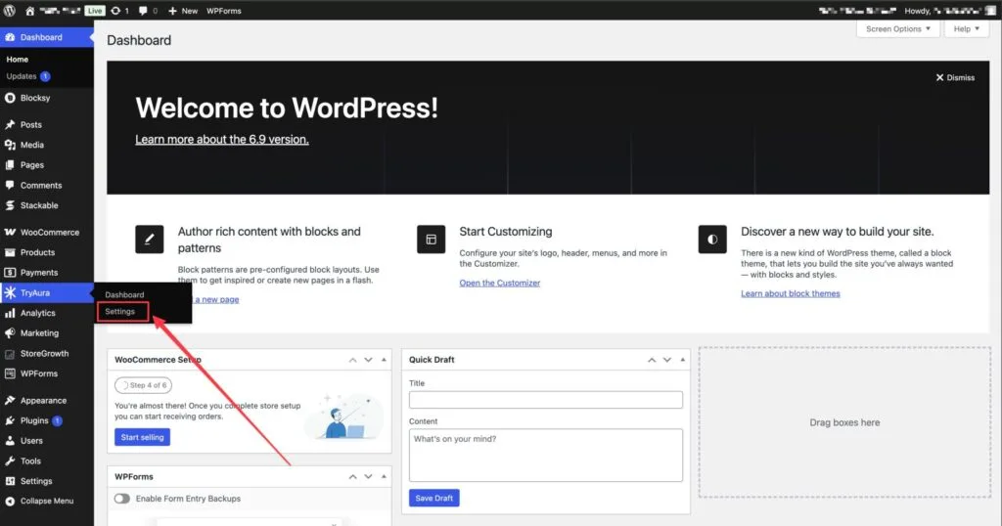Image resolution: width=1002 pixels, height=526 pixels.
Task: Focus the Quick Draft Title field
Action: [546, 400]
